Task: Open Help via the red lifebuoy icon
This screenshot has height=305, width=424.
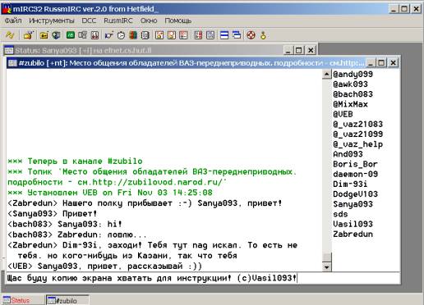Action: (251, 35)
